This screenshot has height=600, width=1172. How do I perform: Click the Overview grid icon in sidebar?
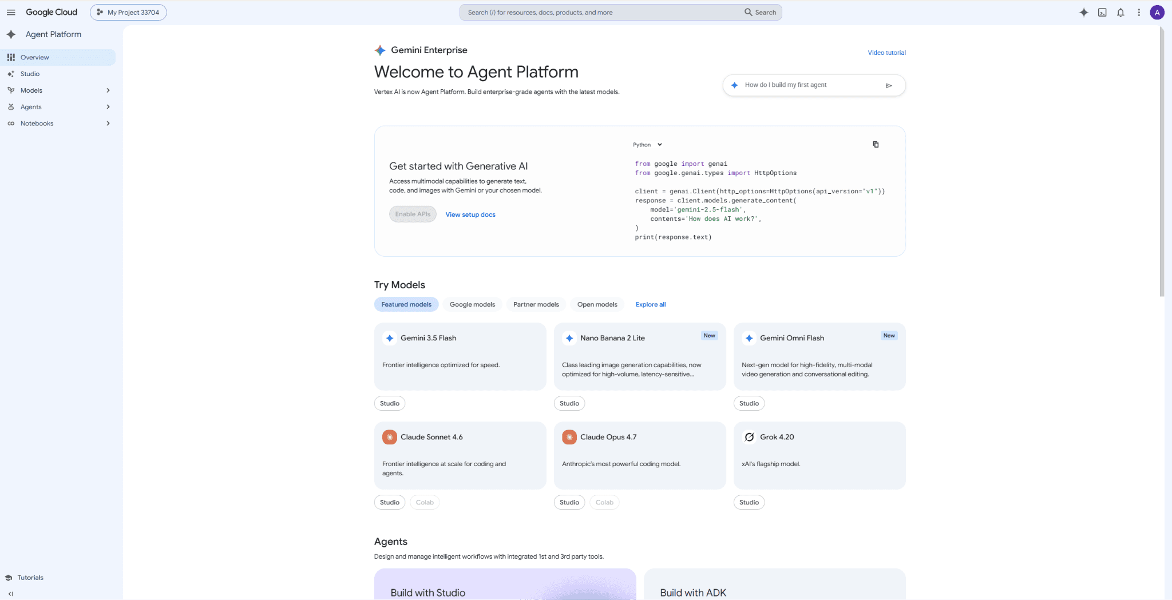click(11, 57)
